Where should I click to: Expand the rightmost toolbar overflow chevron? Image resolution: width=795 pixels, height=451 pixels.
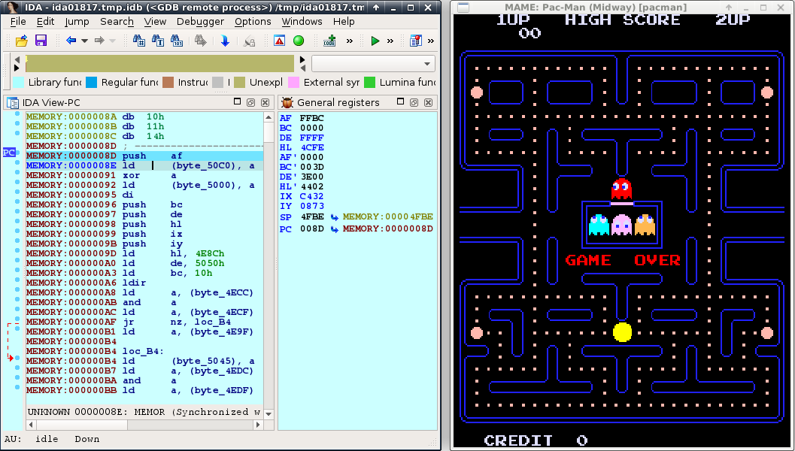(430, 41)
